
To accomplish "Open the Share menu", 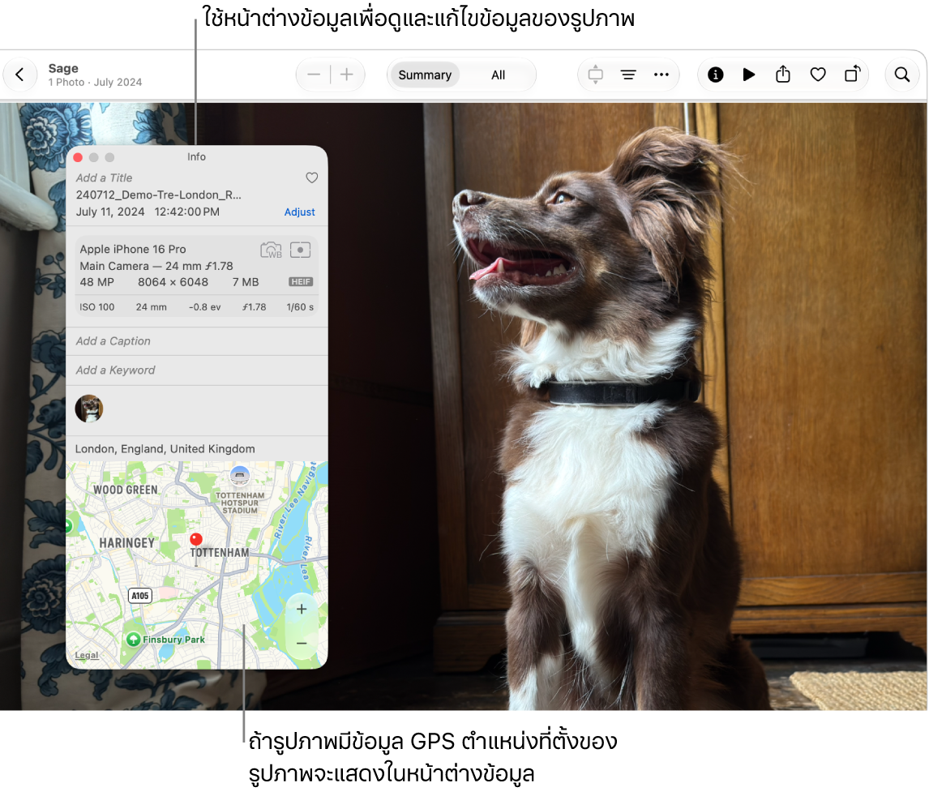I will pyautogui.click(x=783, y=74).
